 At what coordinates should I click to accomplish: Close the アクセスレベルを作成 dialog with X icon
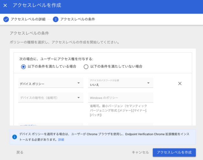pyautogui.click(x=5, y=5)
